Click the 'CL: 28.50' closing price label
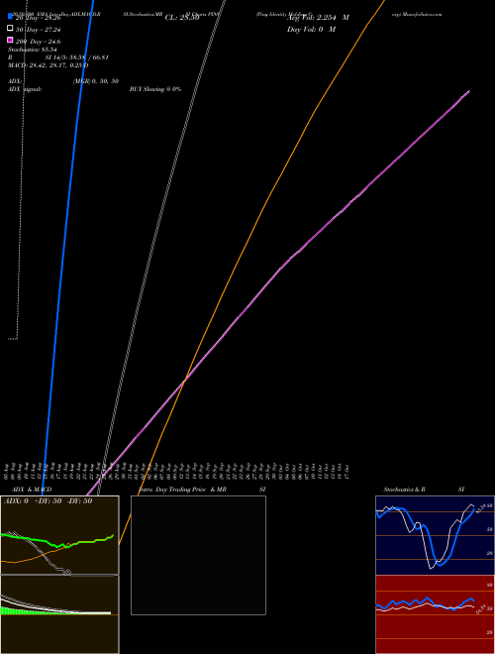The height and width of the screenshot is (654, 495). (x=182, y=18)
